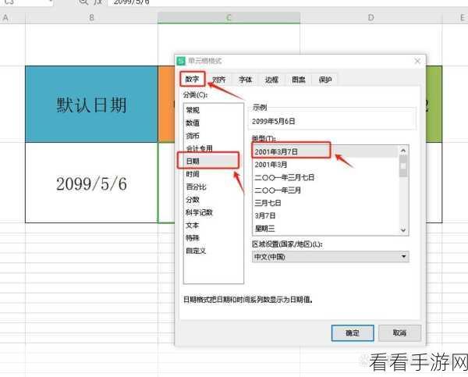Click type list scroll down arrow

point(403,230)
